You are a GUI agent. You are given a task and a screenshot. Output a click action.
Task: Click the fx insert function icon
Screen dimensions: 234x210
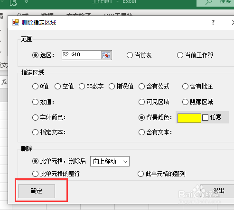coord(4,82)
